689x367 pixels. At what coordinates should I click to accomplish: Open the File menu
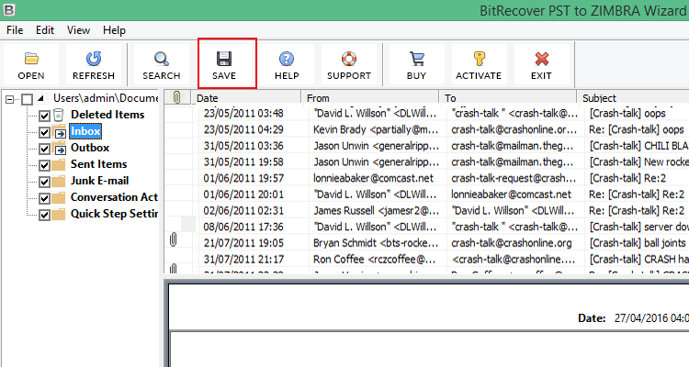[15, 30]
